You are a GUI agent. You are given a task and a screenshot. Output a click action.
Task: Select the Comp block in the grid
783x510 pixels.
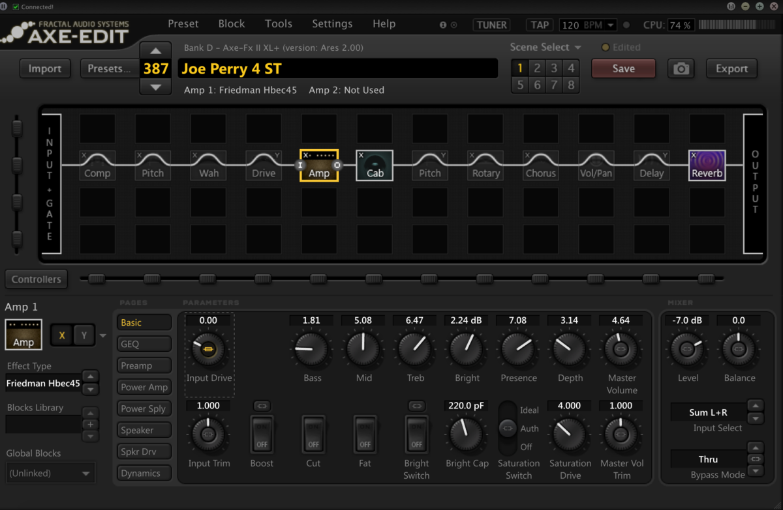click(97, 165)
